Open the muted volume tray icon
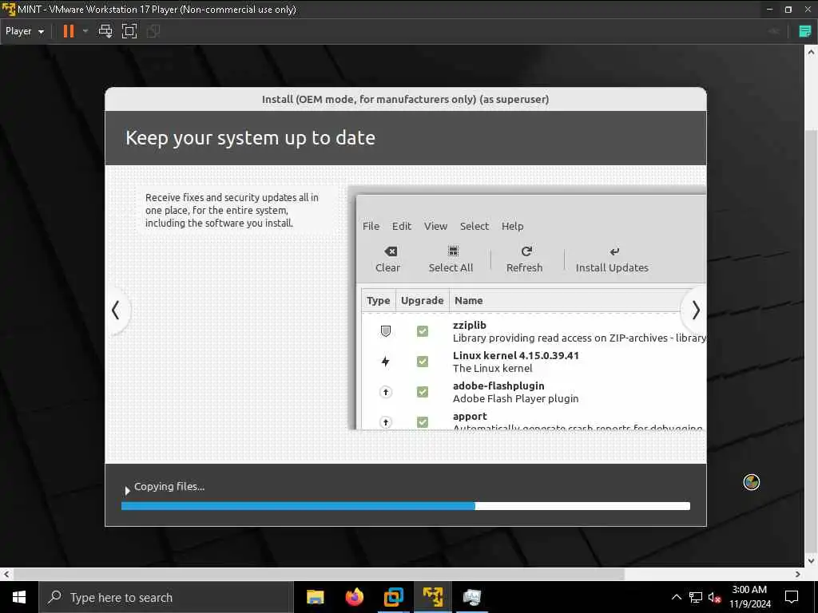818x613 pixels. [x=715, y=597]
